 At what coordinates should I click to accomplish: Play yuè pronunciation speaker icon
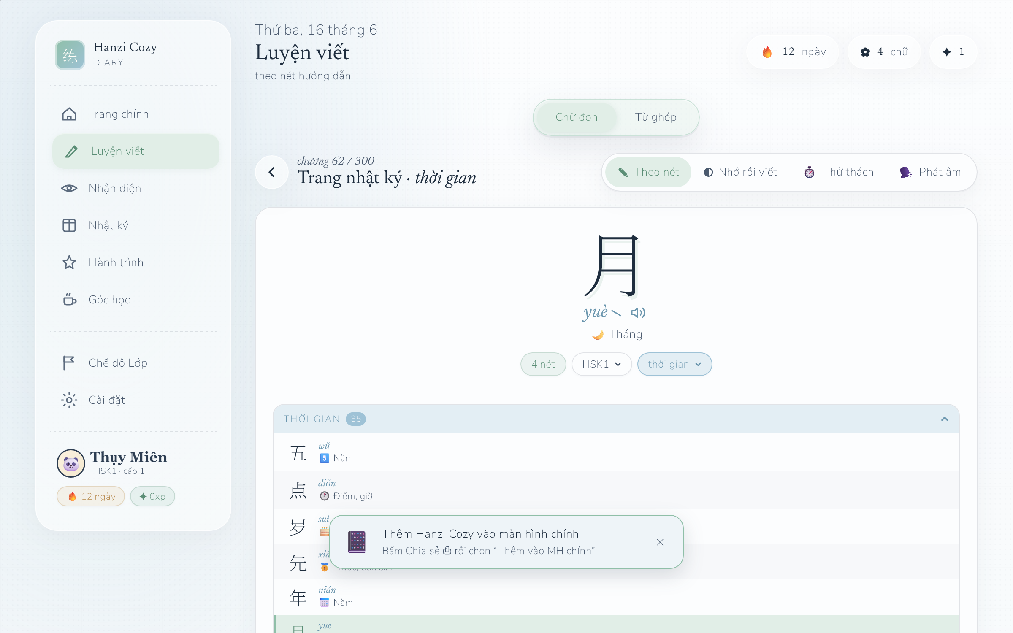(638, 313)
